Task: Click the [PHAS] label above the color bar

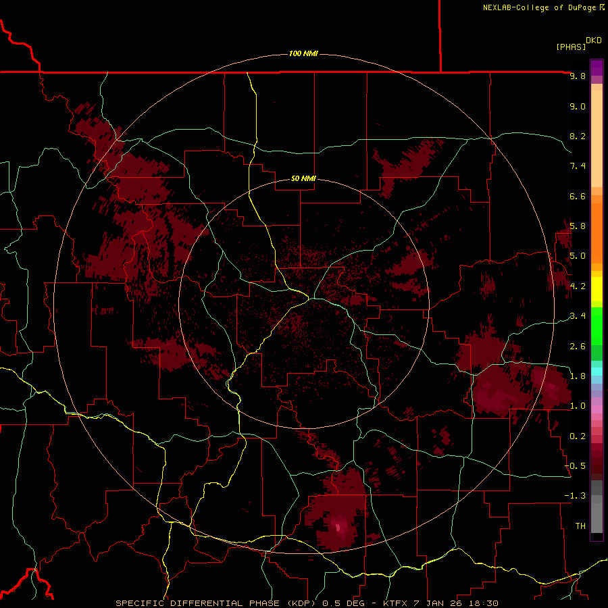Action: [571, 47]
